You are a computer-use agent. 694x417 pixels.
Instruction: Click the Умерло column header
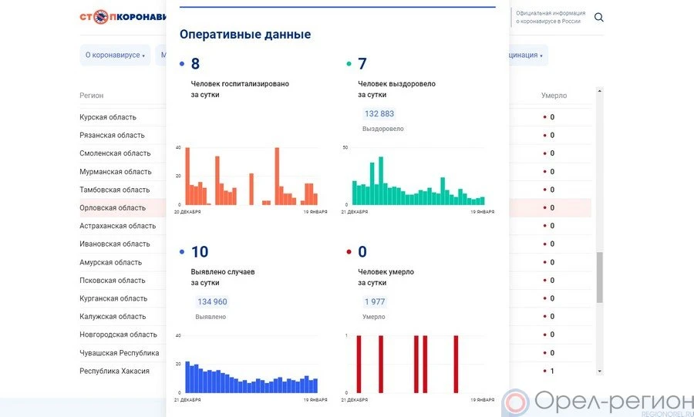(554, 96)
